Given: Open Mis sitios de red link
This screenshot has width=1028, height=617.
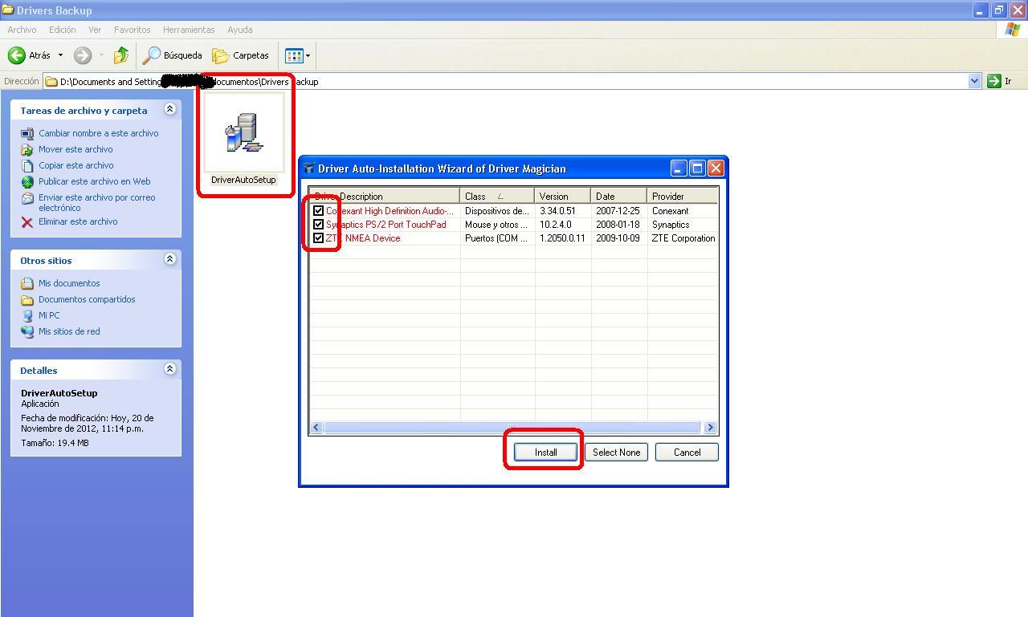Looking at the screenshot, I should (x=69, y=331).
